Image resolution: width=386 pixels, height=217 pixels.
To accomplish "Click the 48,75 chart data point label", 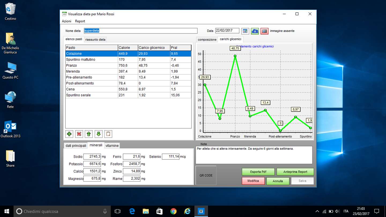I will [x=235, y=48].
